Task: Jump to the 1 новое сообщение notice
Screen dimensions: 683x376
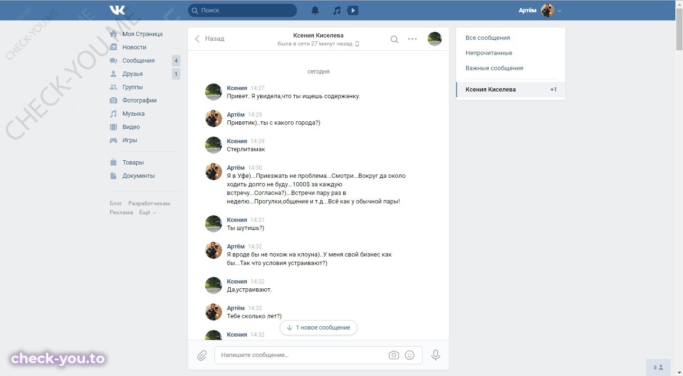Action: click(x=318, y=328)
